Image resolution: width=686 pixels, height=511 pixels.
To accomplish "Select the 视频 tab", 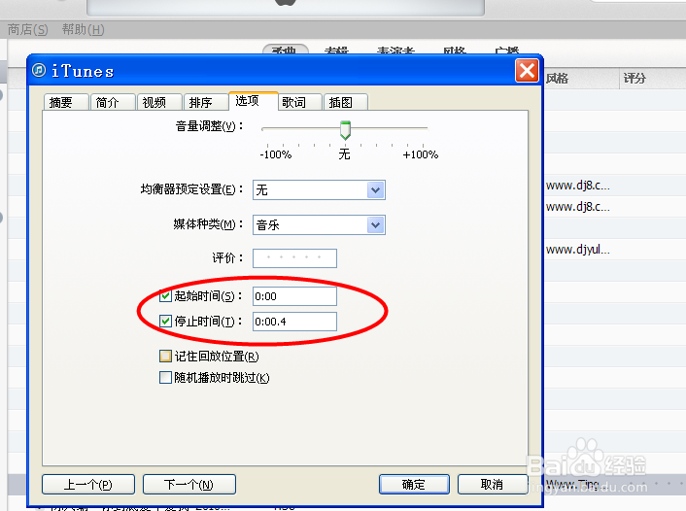I will coord(159,102).
